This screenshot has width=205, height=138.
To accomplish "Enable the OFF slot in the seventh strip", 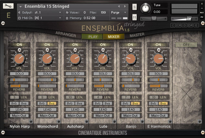I will 186,44.
